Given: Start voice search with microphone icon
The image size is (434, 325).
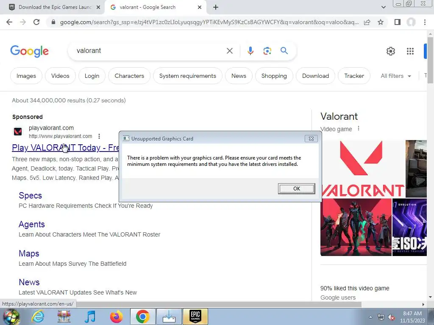Looking at the screenshot, I should coord(250,51).
